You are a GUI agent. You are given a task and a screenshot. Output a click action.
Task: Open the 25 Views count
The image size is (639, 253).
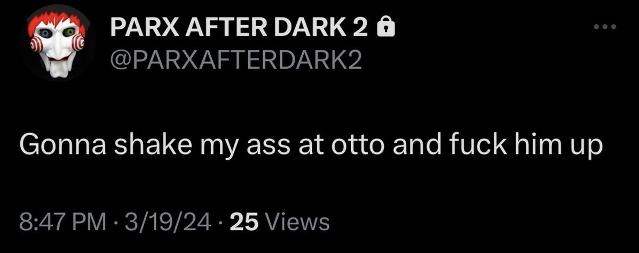pyautogui.click(x=280, y=222)
